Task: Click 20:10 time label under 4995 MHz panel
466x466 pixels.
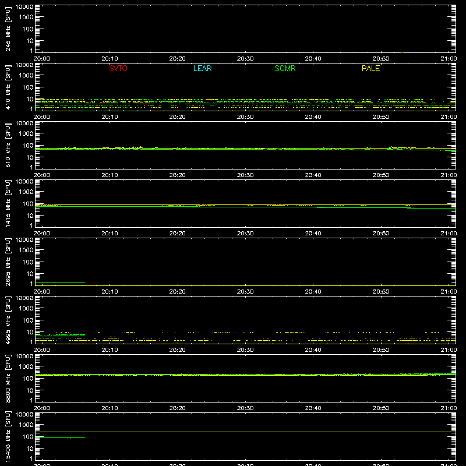Action: (110, 350)
